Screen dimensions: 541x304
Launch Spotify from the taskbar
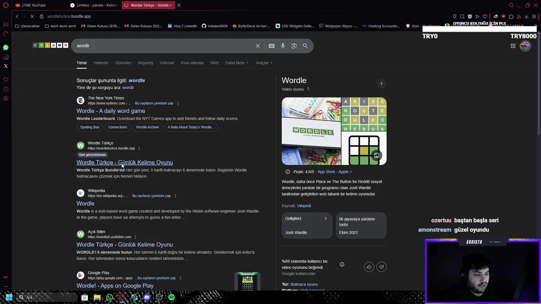pyautogui.click(x=171, y=297)
